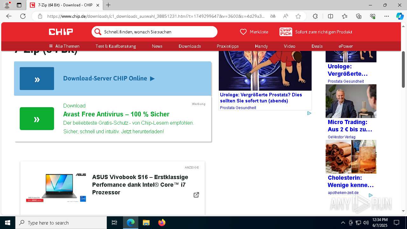Open Downloads menu item

click(190, 46)
